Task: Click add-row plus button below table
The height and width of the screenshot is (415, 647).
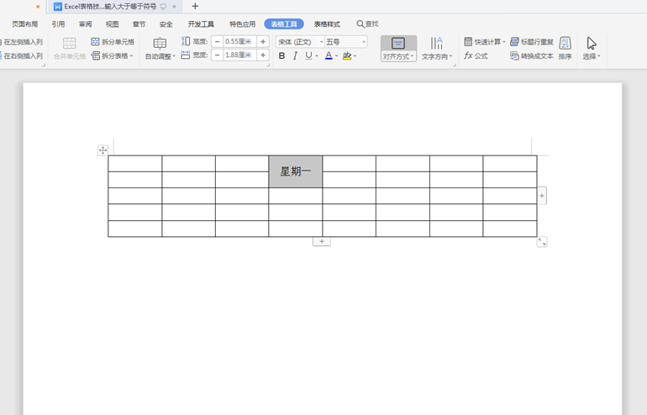Action: tap(322, 241)
